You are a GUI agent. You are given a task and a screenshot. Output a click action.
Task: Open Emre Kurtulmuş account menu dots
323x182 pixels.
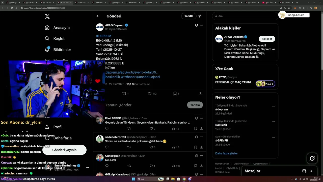[x=87, y=167]
